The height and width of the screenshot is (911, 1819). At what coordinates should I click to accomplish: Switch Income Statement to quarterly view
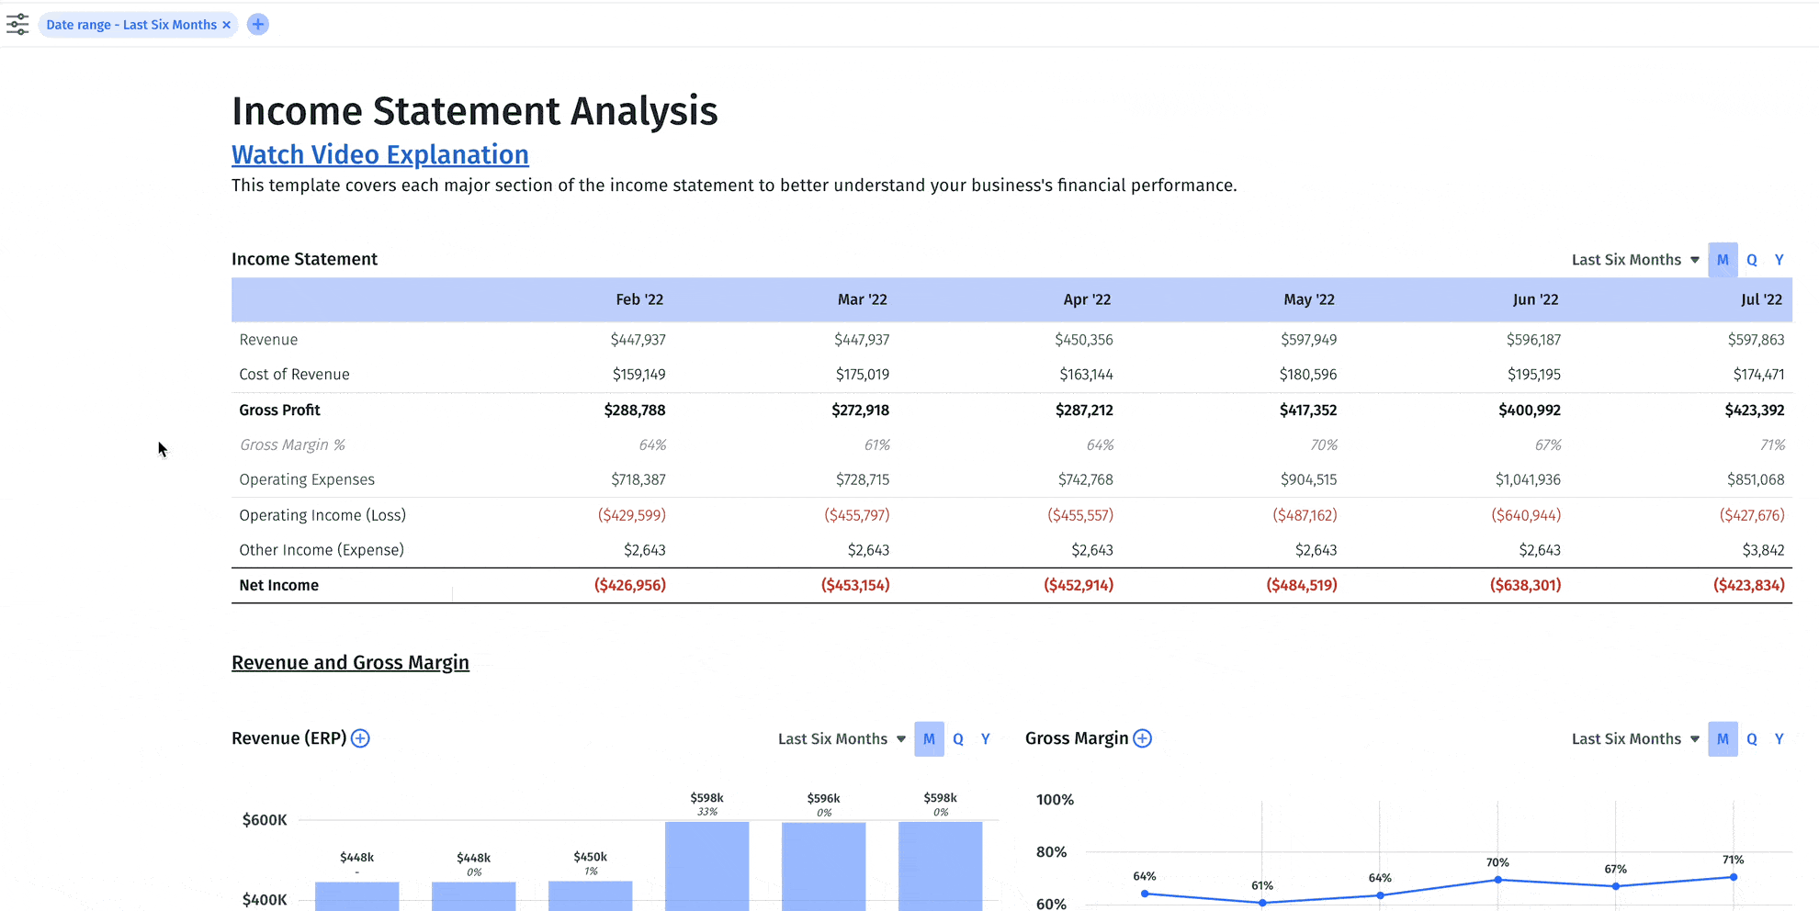pyautogui.click(x=1752, y=260)
